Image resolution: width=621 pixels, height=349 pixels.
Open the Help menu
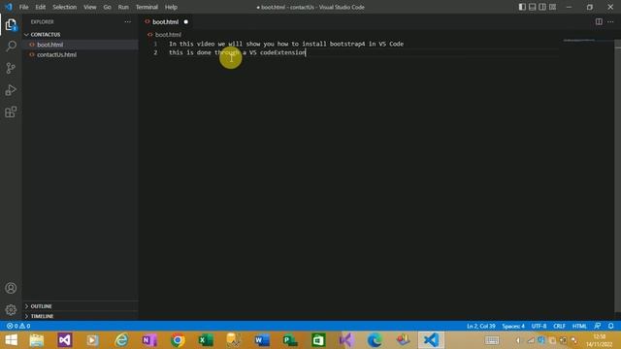click(171, 7)
